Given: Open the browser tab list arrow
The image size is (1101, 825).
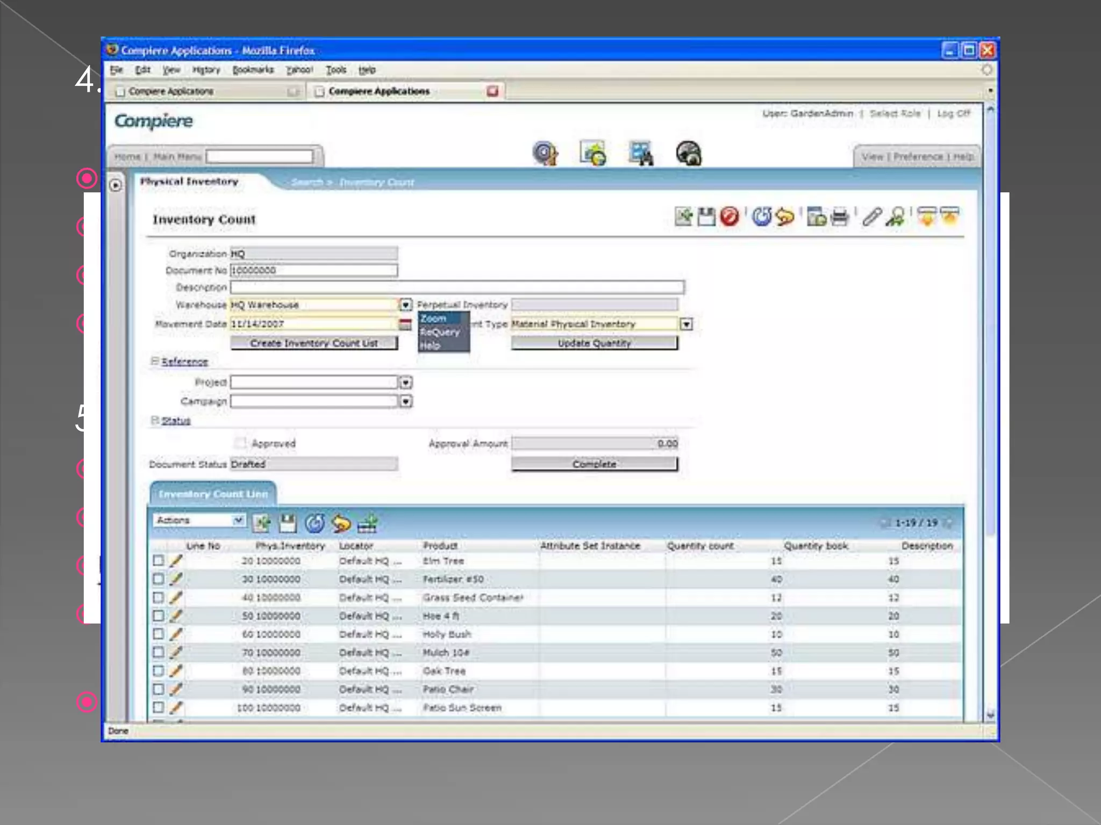Looking at the screenshot, I should tap(990, 91).
